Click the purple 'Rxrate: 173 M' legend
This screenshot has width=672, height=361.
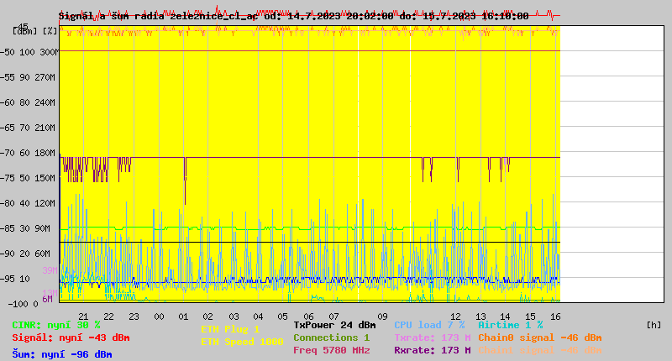[x=433, y=350]
